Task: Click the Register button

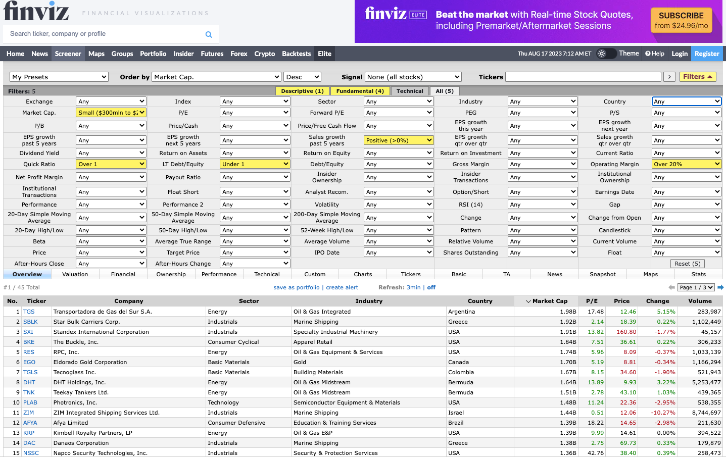Action: tap(707, 54)
